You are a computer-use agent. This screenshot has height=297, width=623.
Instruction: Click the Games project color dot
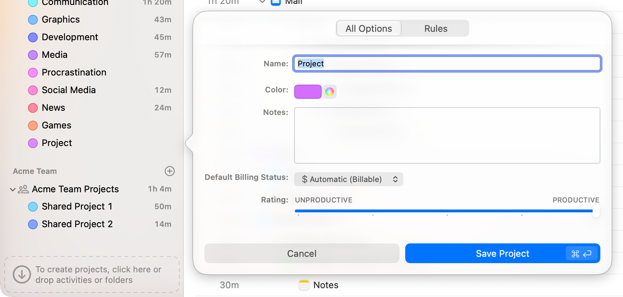(33, 126)
